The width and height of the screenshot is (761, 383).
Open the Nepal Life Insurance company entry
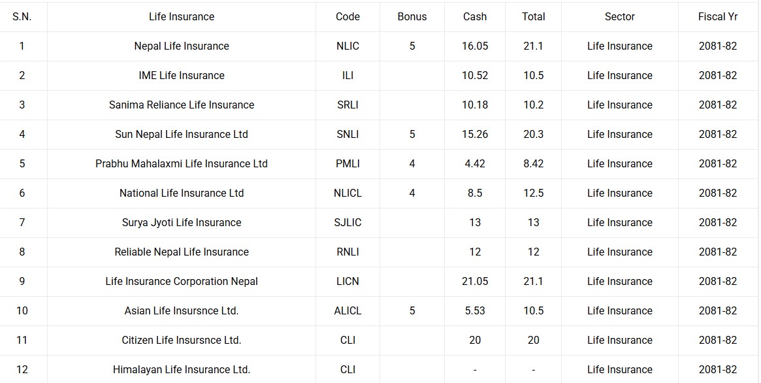182,46
